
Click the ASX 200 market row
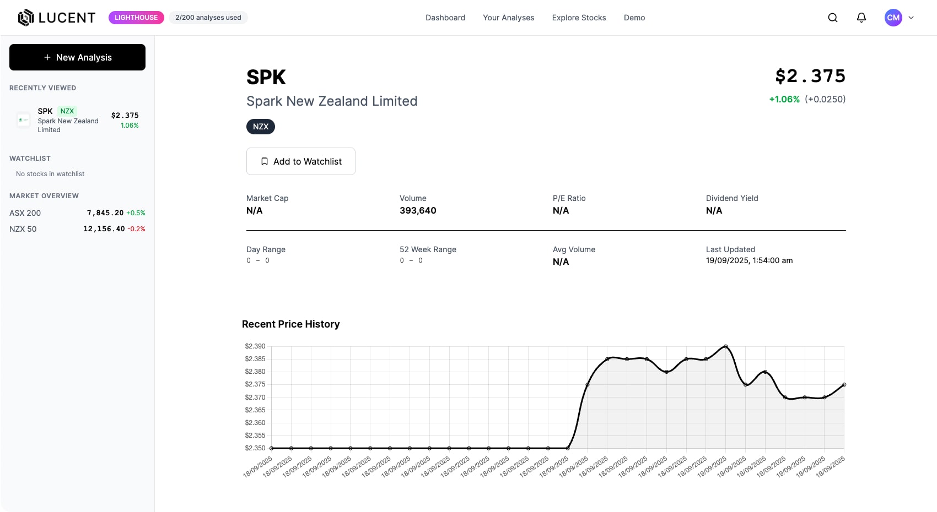click(77, 213)
